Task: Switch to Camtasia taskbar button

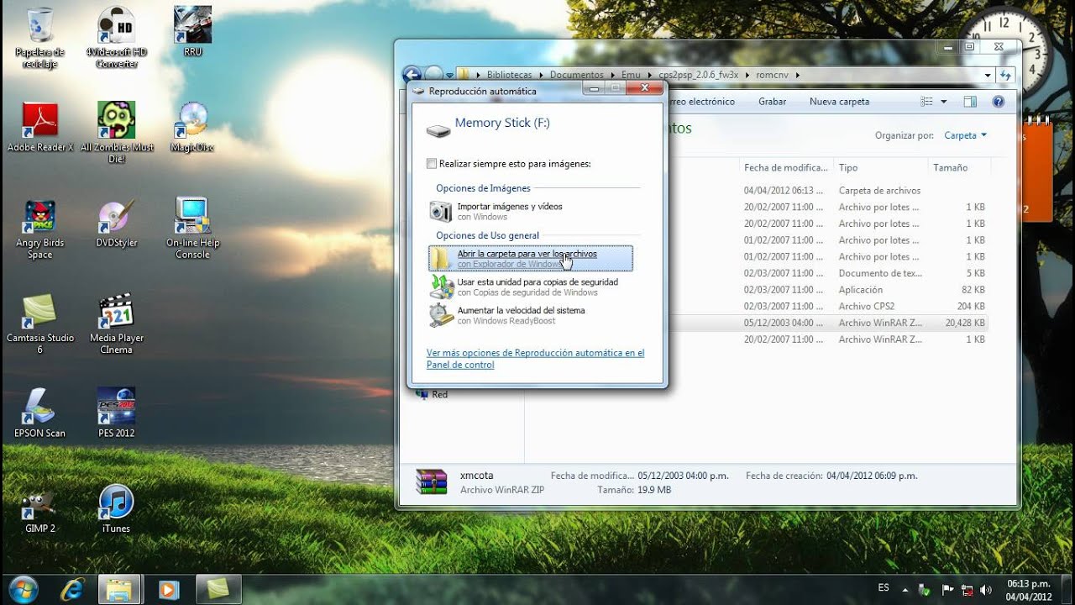Action: 218,589
